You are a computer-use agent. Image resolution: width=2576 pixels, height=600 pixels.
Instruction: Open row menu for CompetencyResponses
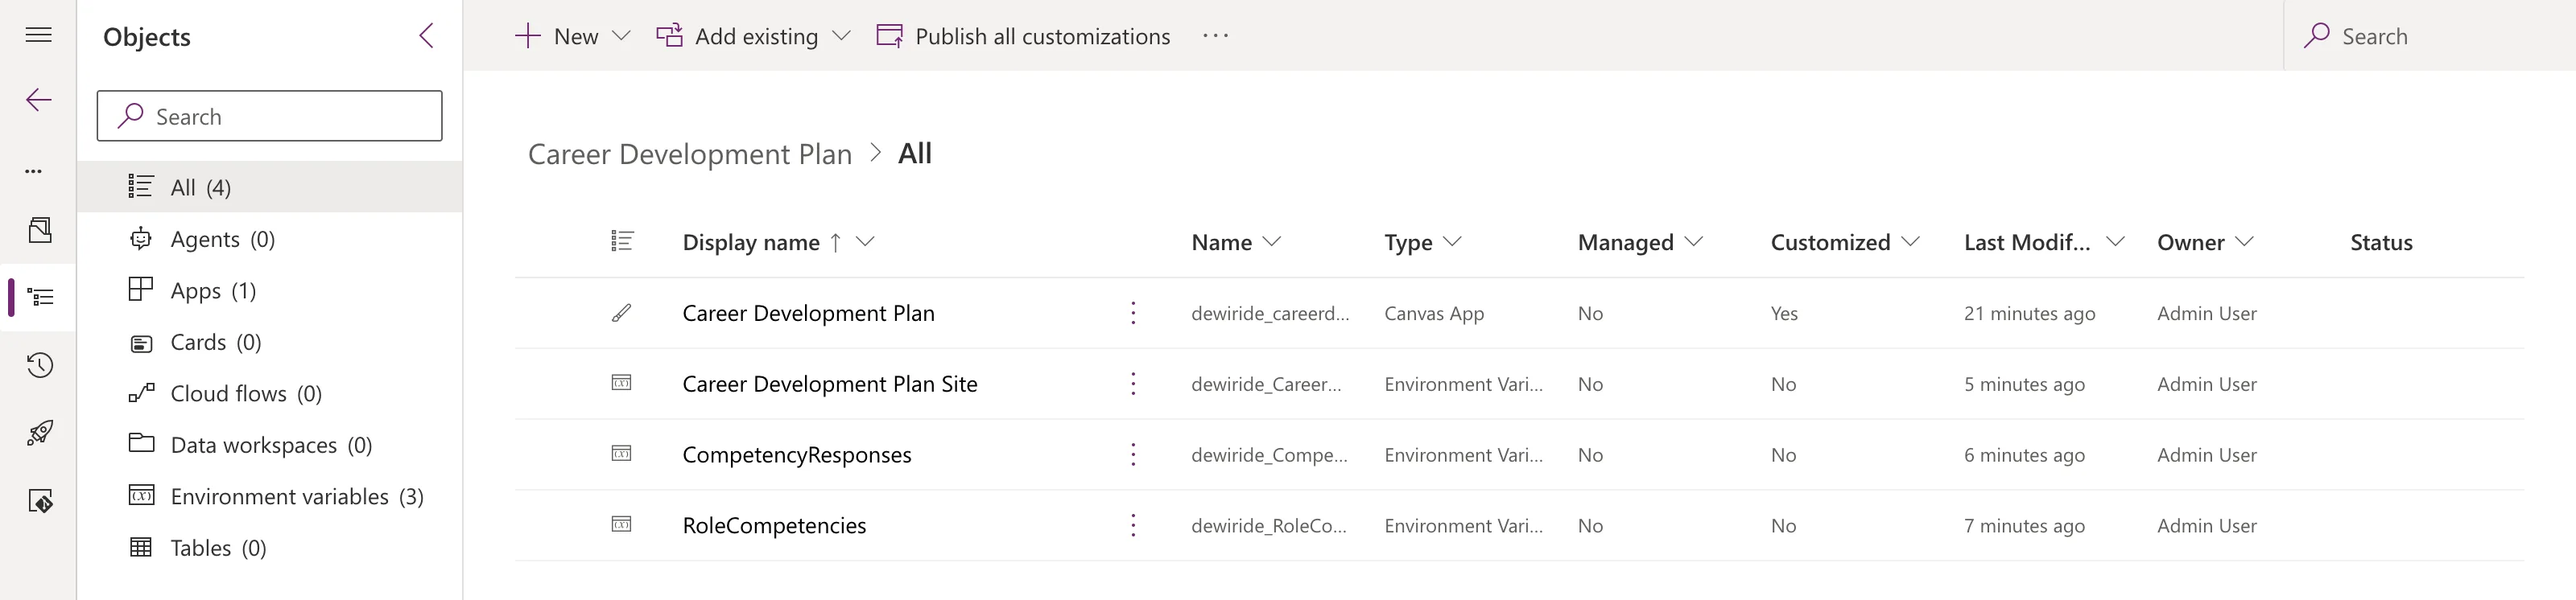1133,455
